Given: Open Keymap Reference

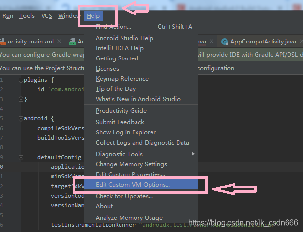Looking at the screenshot, I should tap(141, 79).
